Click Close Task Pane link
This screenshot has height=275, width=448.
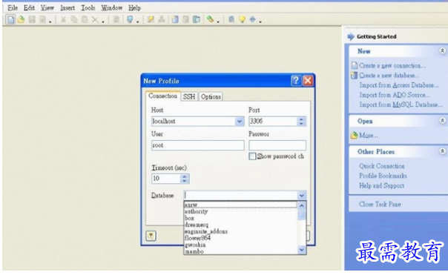coord(380,204)
